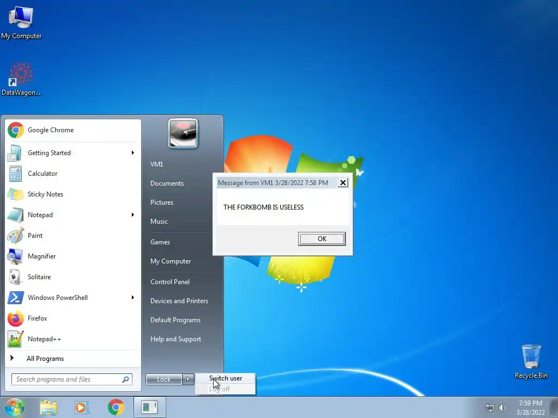The height and width of the screenshot is (418, 558).
Task: Open Default Programs
Action: [x=175, y=320]
